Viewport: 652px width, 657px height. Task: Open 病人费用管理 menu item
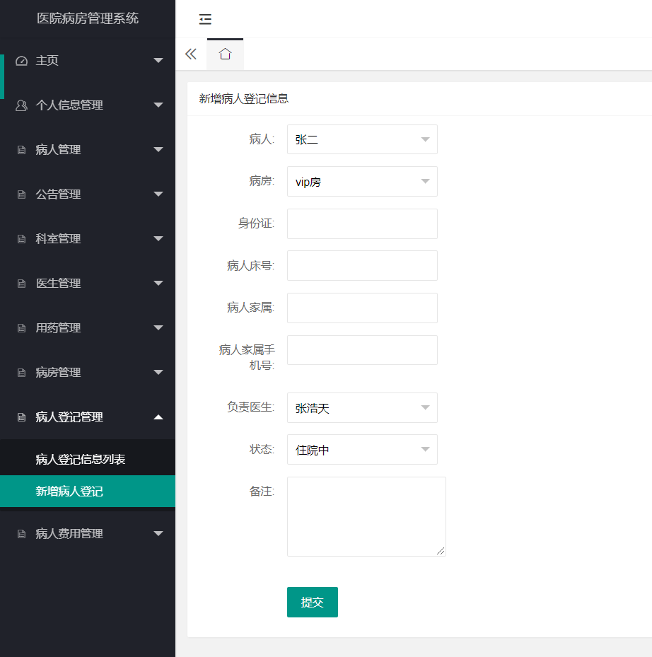pyautogui.click(x=88, y=533)
